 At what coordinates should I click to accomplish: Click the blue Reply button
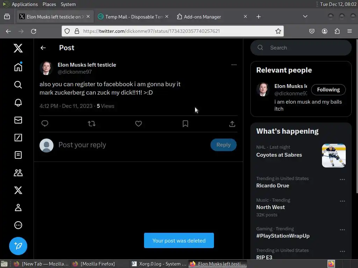pos(223,145)
